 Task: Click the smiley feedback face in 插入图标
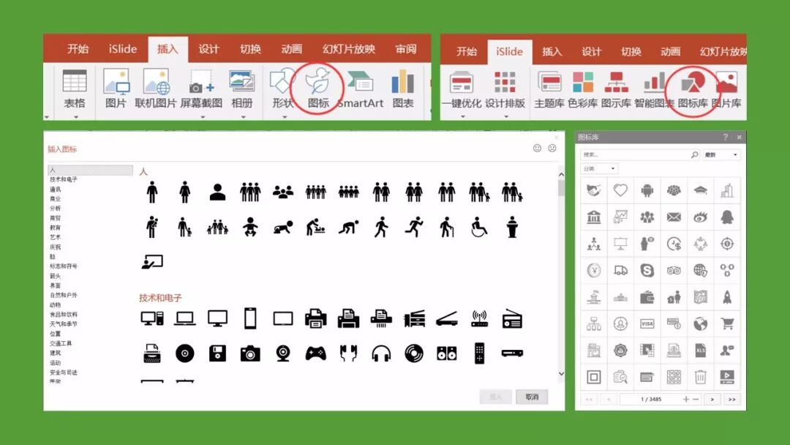(x=537, y=148)
